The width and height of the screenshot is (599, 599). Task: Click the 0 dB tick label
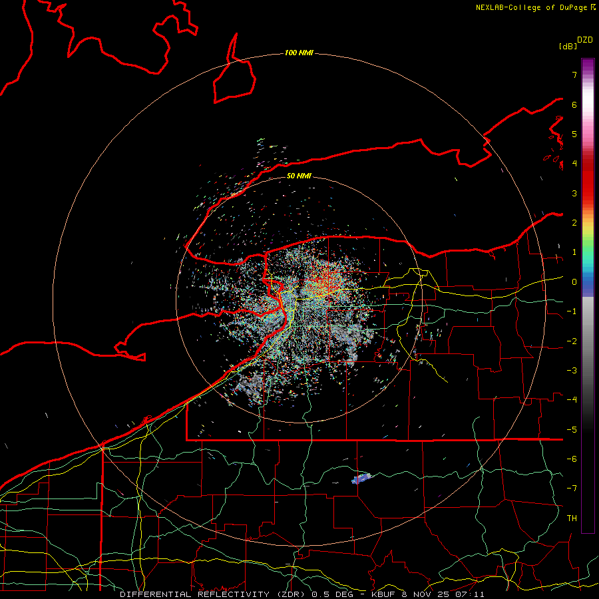pyautogui.click(x=574, y=282)
